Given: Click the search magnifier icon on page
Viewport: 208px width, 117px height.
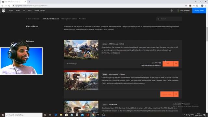Looking at the screenshot, I should click(x=158, y=19).
